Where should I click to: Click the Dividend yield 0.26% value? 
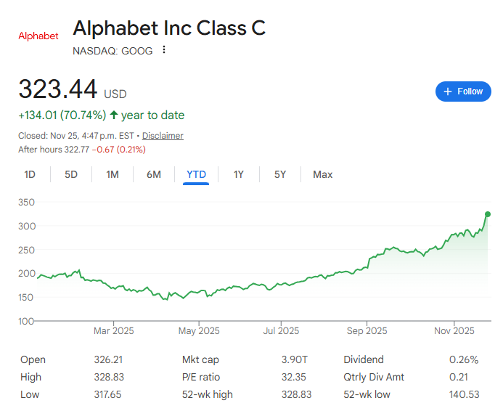pos(465,359)
